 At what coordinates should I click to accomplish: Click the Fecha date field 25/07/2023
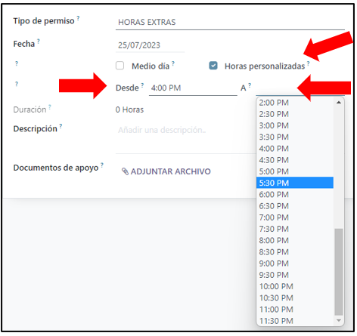pos(150,45)
